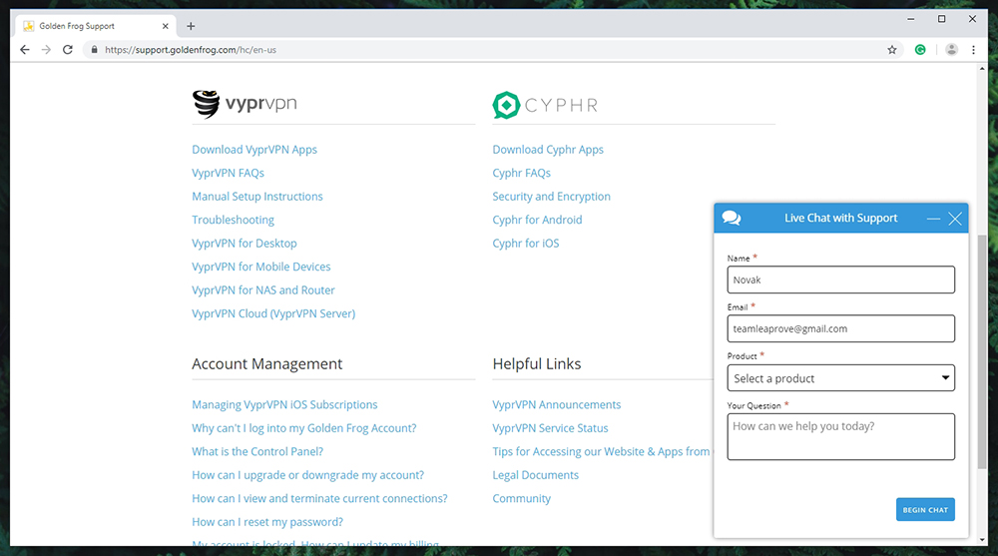Open view and terminate current connections link

point(319,499)
